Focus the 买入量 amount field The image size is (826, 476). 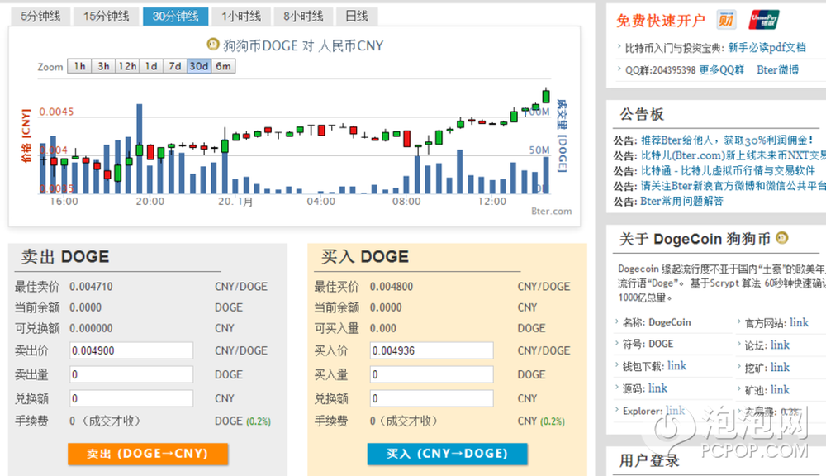click(431, 374)
